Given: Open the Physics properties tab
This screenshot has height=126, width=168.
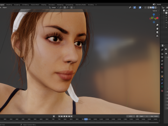Looking at the screenshot, I should (x=162, y=80).
